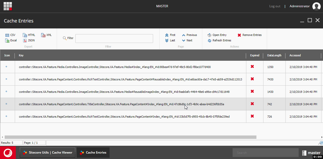The image size is (323, 159).
Task: Export entries as XML
Action: pos(47,35)
